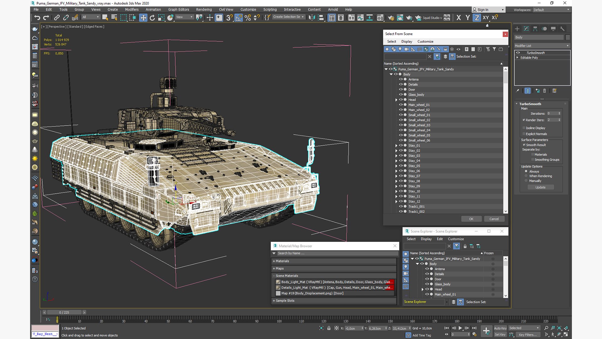Viewport: 602px width, 339px height.
Task: Open Scripting menu
Action: pos(270,9)
